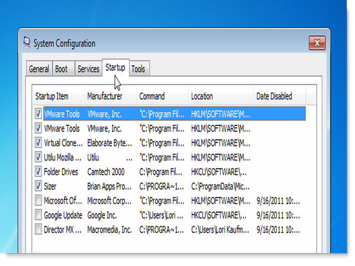Uncheck the Sizer startup item
This screenshot has width=355, height=266.
click(38, 186)
